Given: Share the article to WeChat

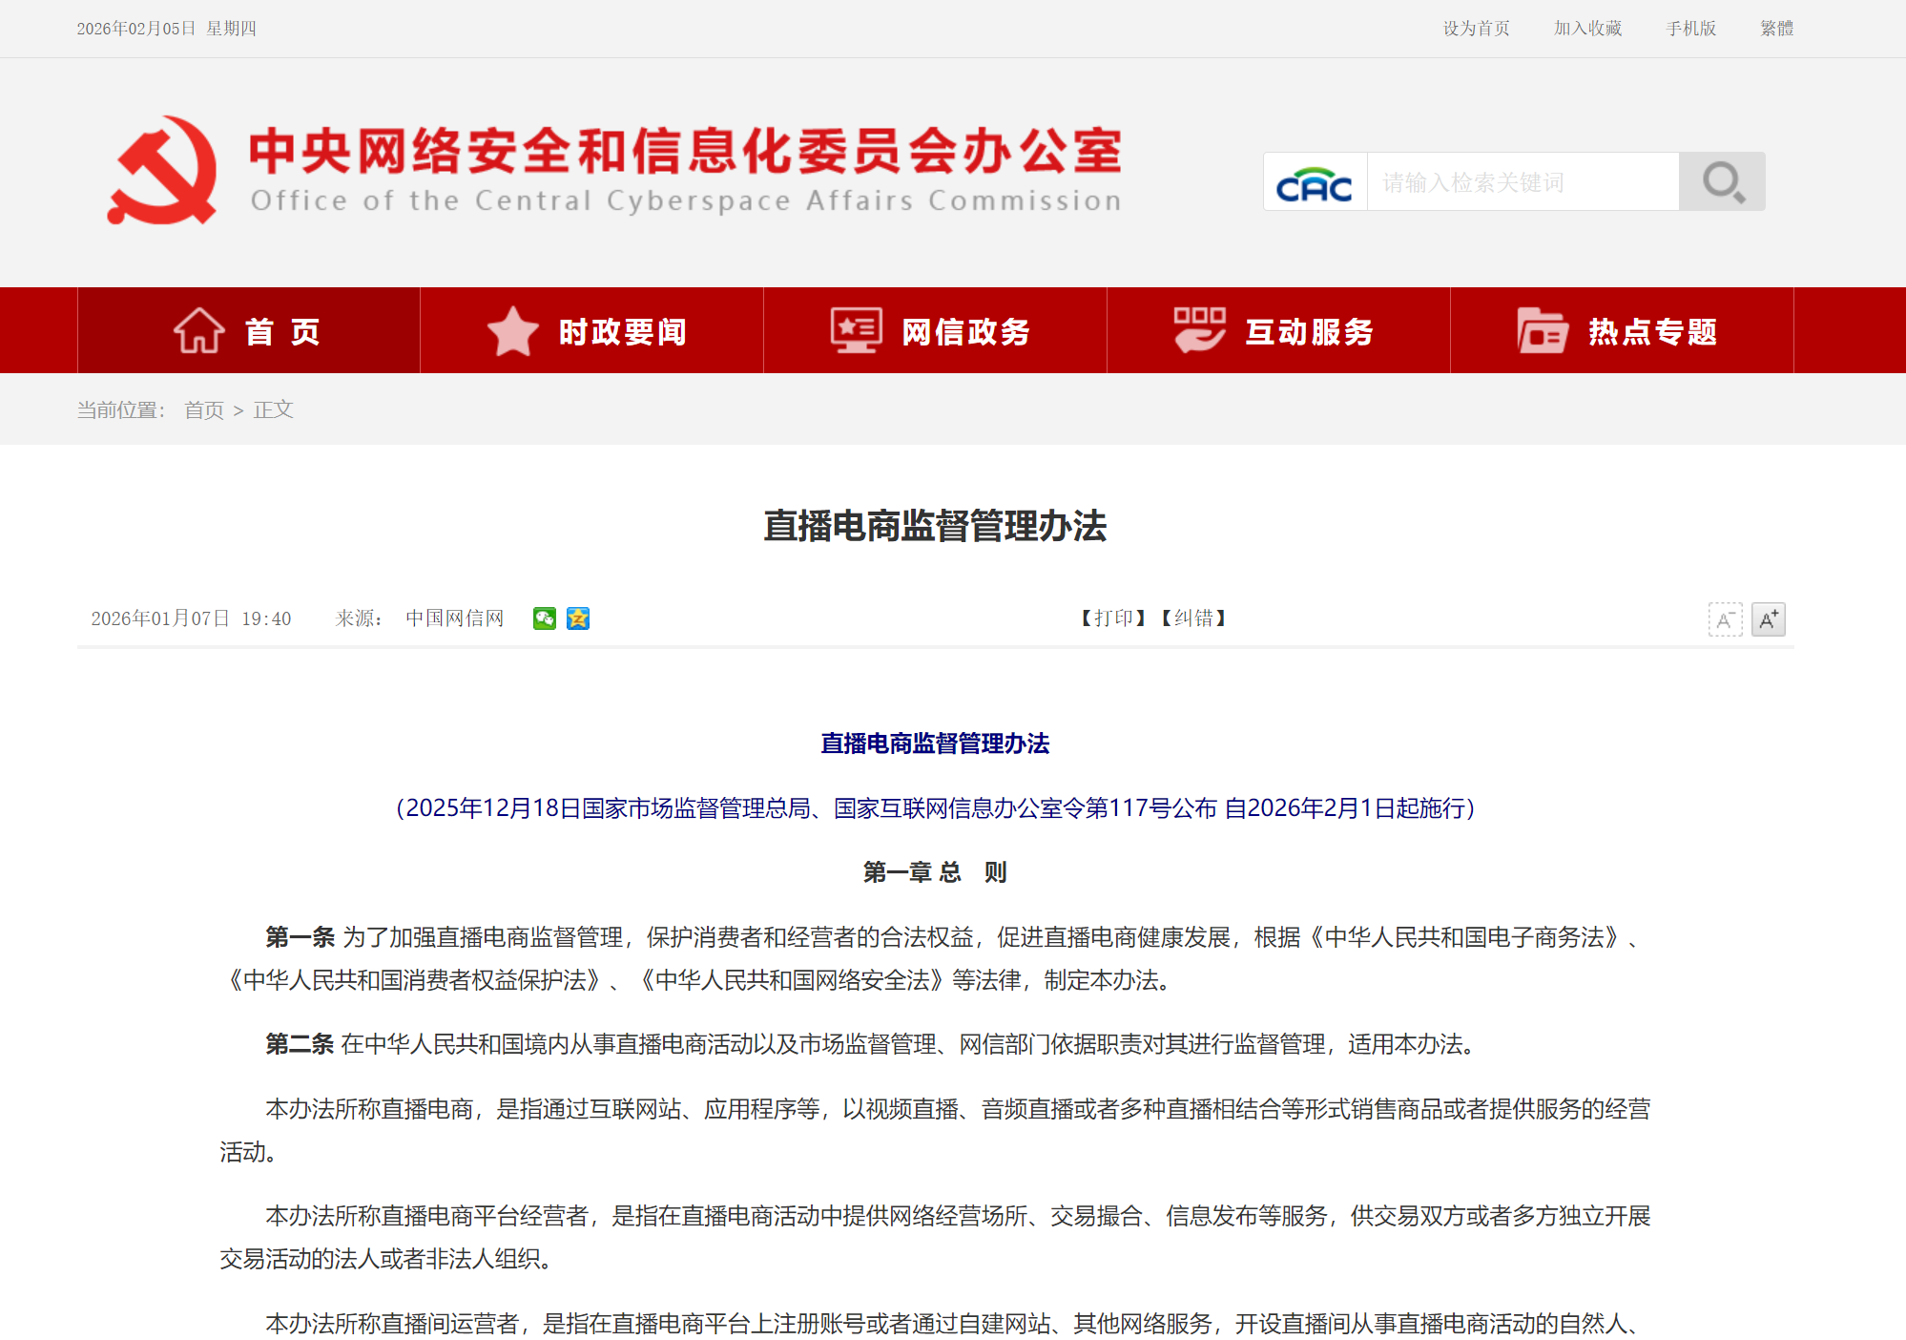Looking at the screenshot, I should click(x=546, y=618).
